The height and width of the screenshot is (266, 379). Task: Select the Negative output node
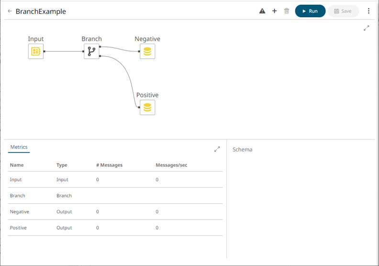point(147,51)
